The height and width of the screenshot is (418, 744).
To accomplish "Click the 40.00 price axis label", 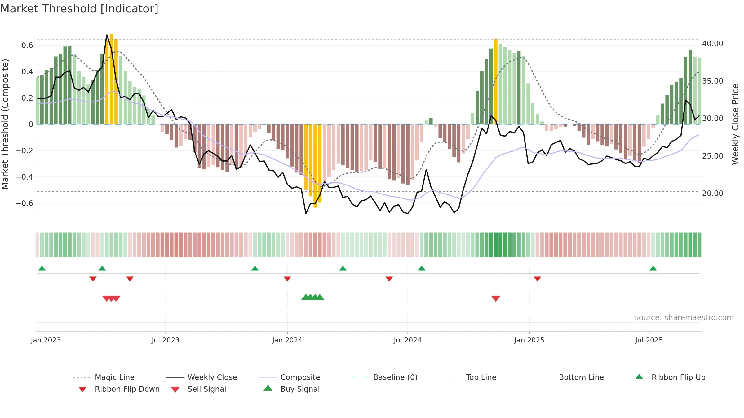I will pos(713,44).
